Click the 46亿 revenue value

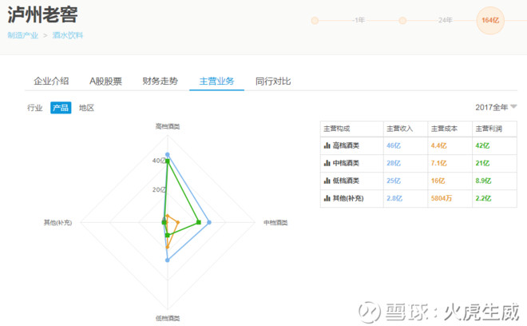[394, 145]
